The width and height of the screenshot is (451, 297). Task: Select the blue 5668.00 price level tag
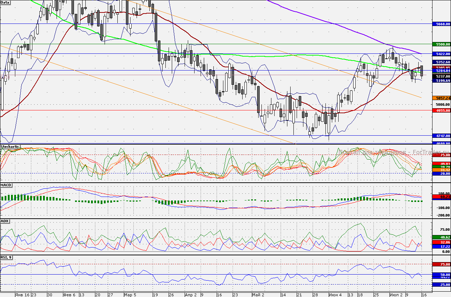click(x=441, y=24)
